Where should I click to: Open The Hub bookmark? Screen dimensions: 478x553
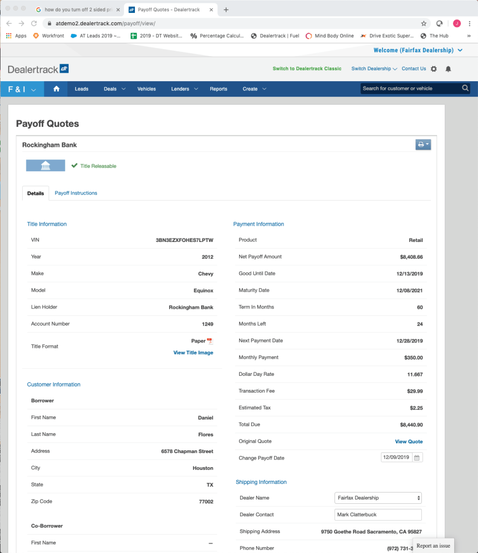pos(435,36)
